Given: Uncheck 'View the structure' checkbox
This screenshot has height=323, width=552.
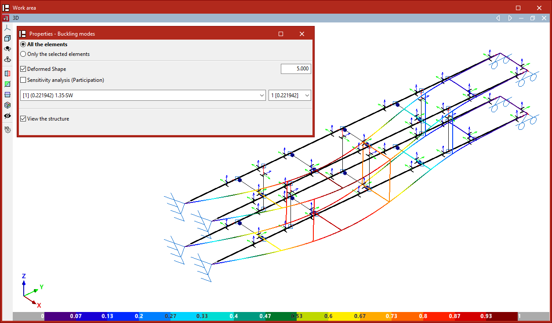Looking at the screenshot, I should 23,119.
